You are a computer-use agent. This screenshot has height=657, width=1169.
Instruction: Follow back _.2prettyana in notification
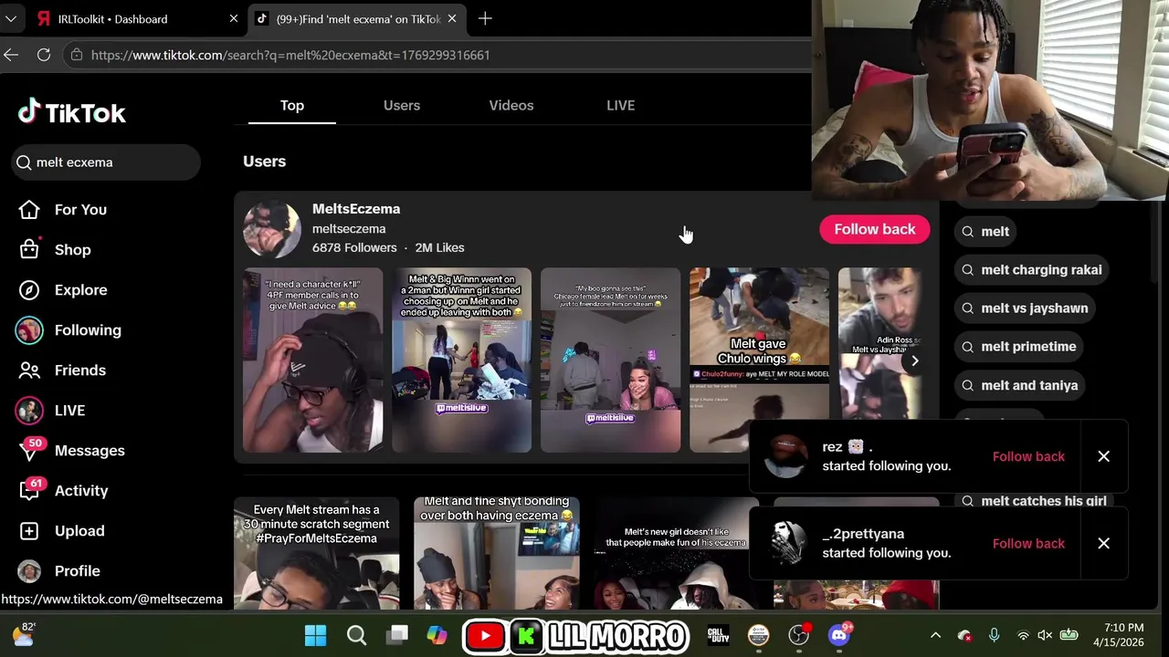[1028, 543]
